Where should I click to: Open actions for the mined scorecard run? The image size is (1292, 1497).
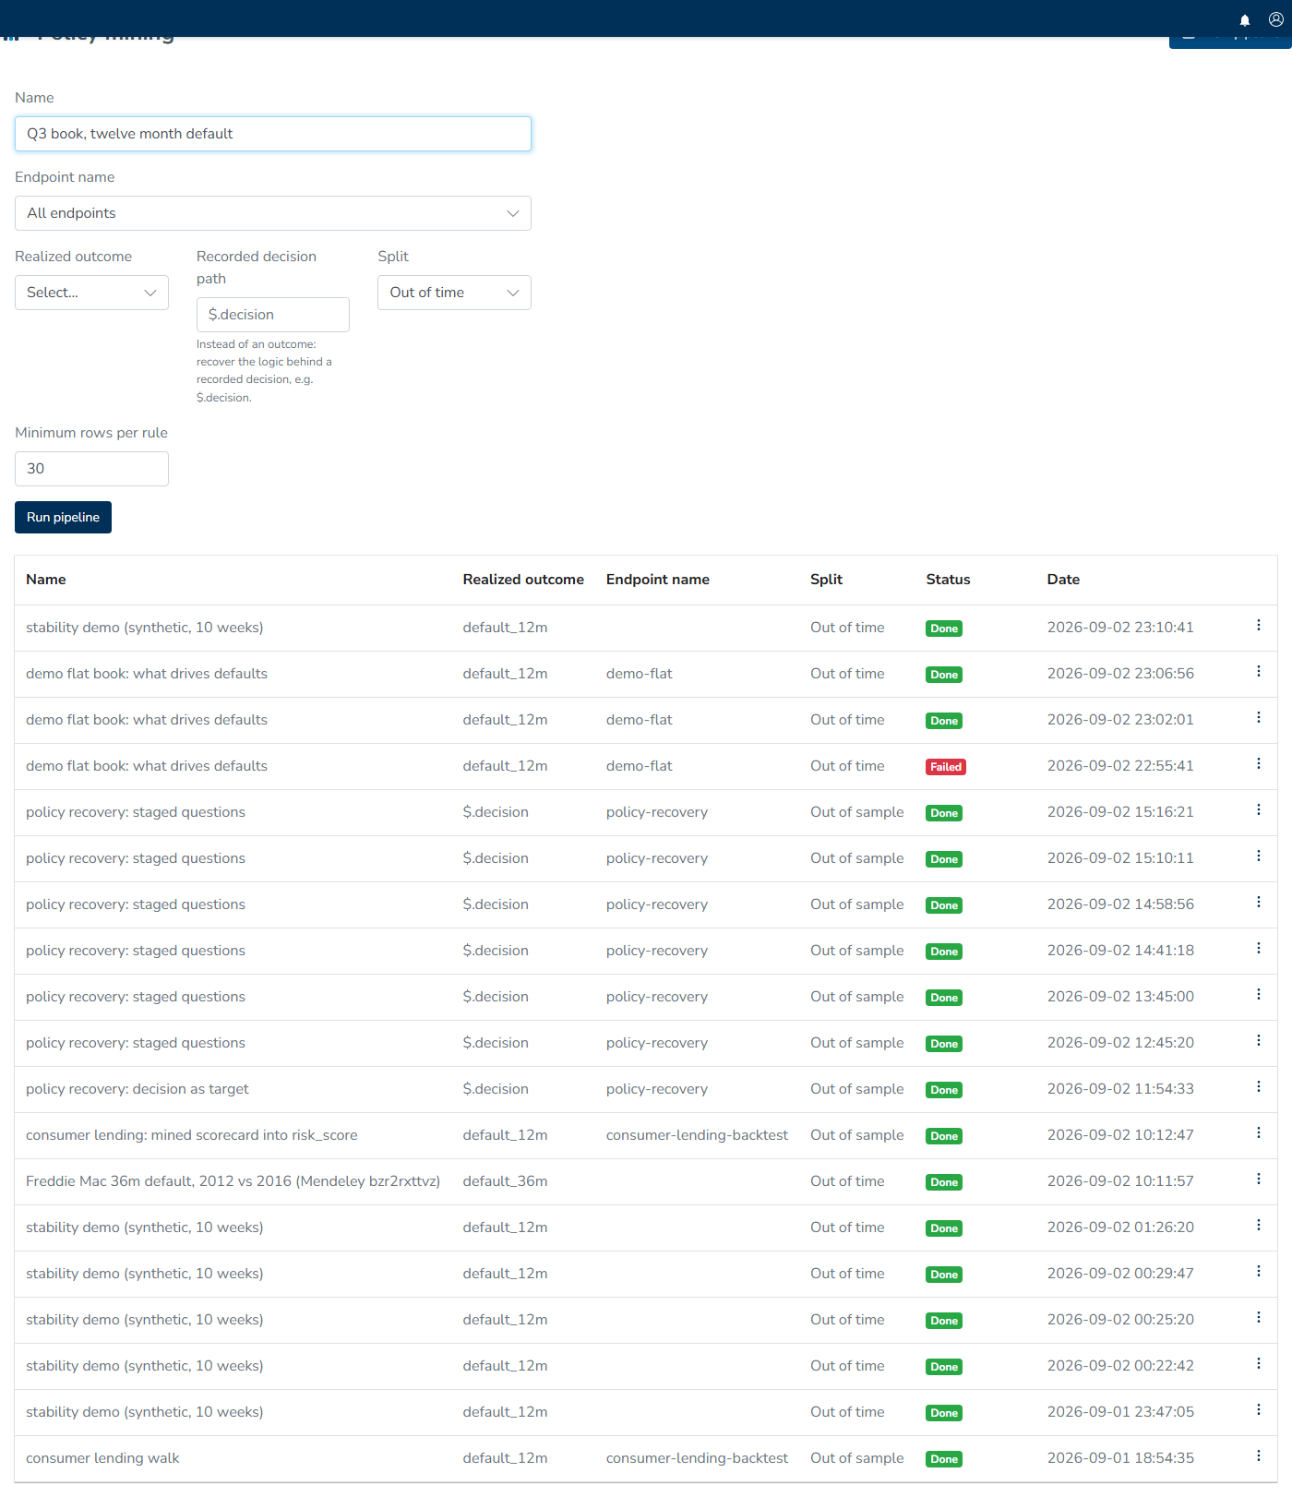click(1259, 1133)
